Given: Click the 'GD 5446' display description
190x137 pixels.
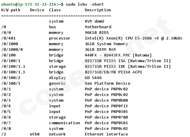Looking at the screenshot, I should (93, 78).
